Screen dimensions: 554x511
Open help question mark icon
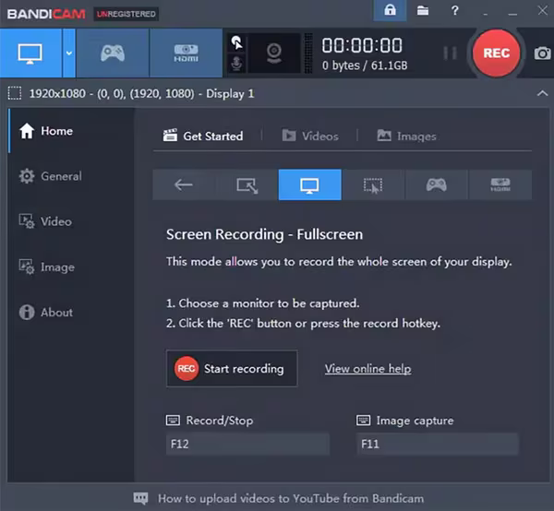(x=454, y=10)
